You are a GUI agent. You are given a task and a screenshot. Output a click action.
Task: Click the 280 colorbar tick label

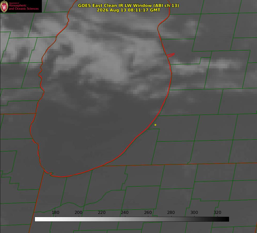coord(171,212)
